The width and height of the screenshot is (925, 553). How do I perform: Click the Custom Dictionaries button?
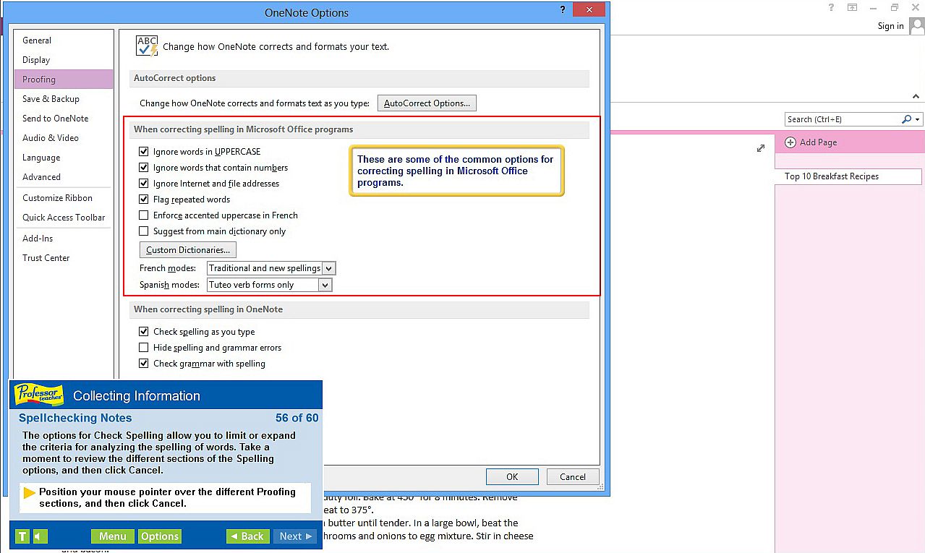[x=188, y=250]
